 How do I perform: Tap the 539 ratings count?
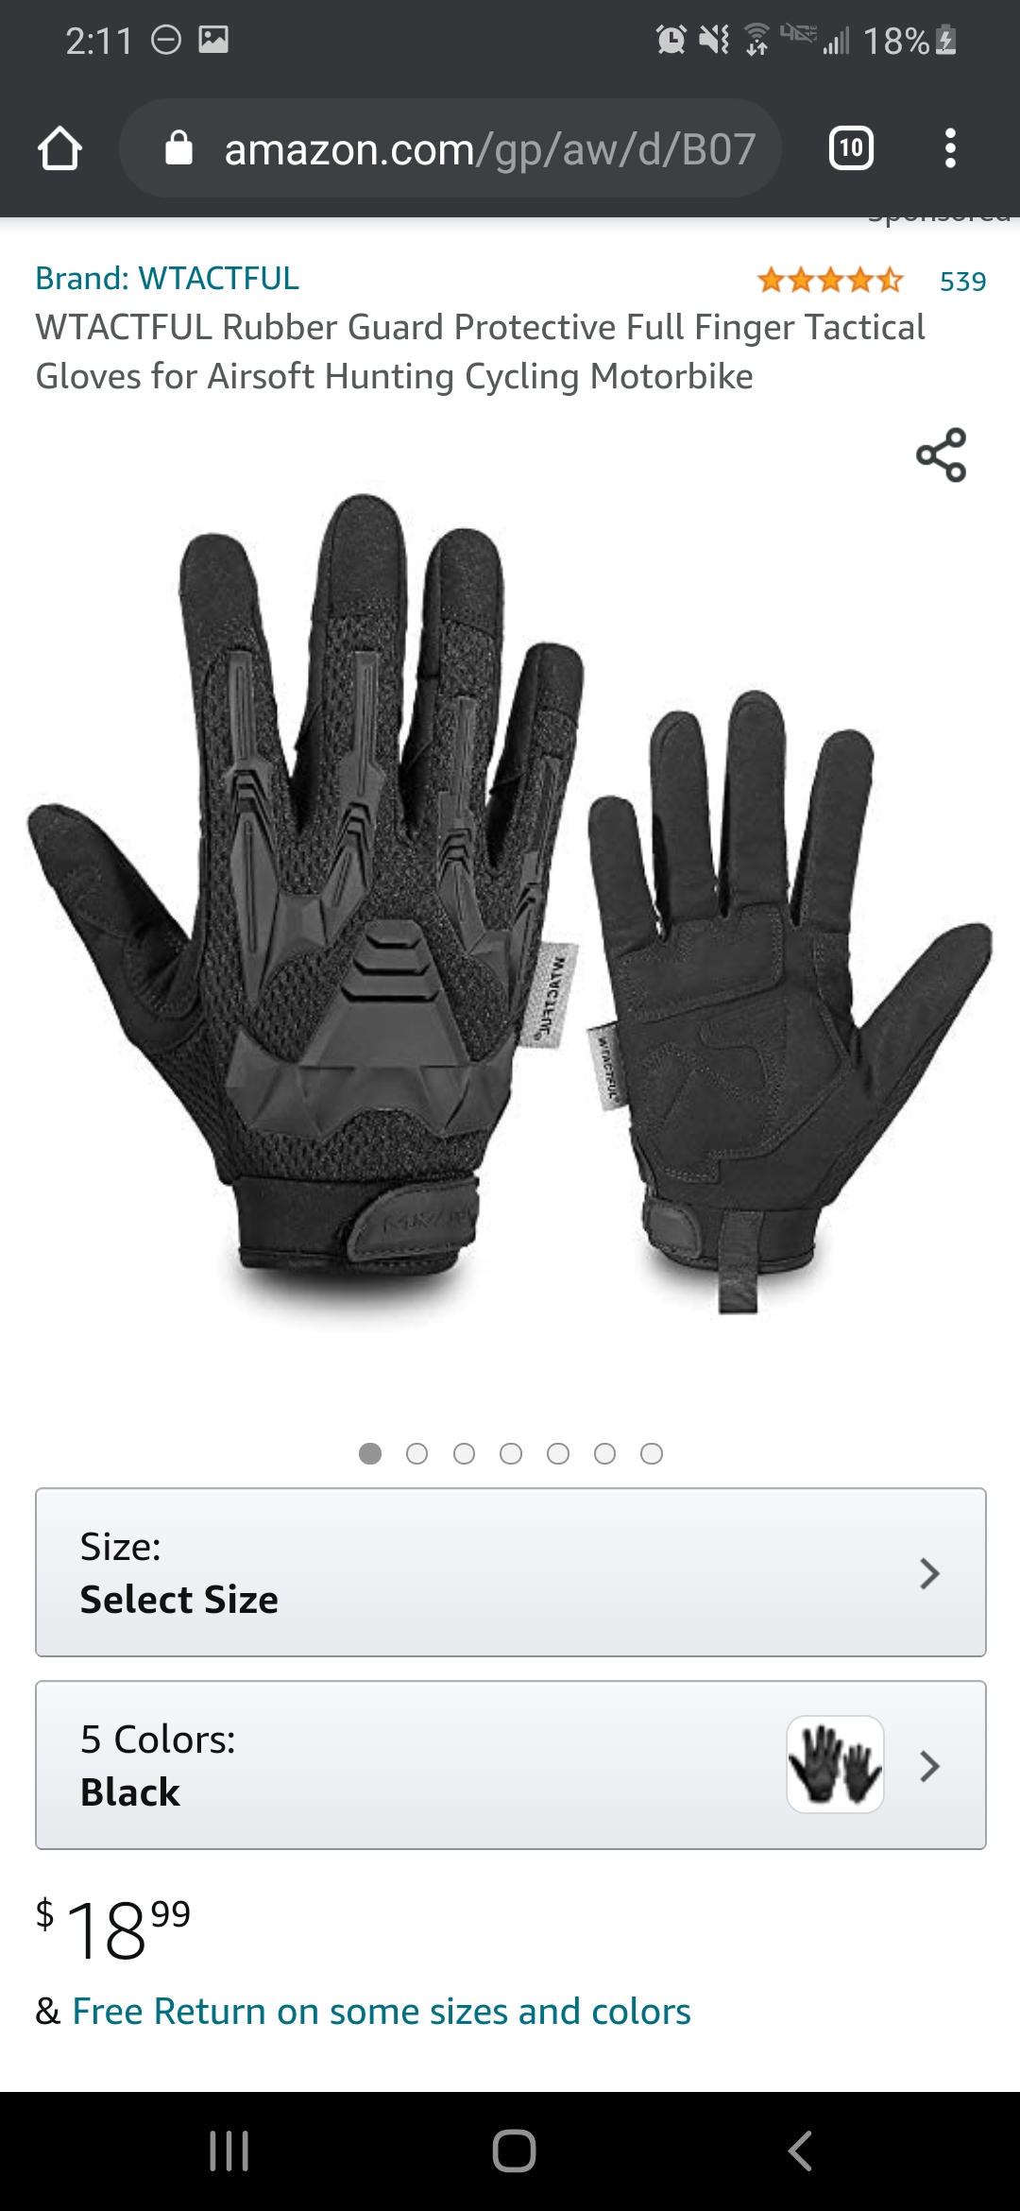point(962,281)
